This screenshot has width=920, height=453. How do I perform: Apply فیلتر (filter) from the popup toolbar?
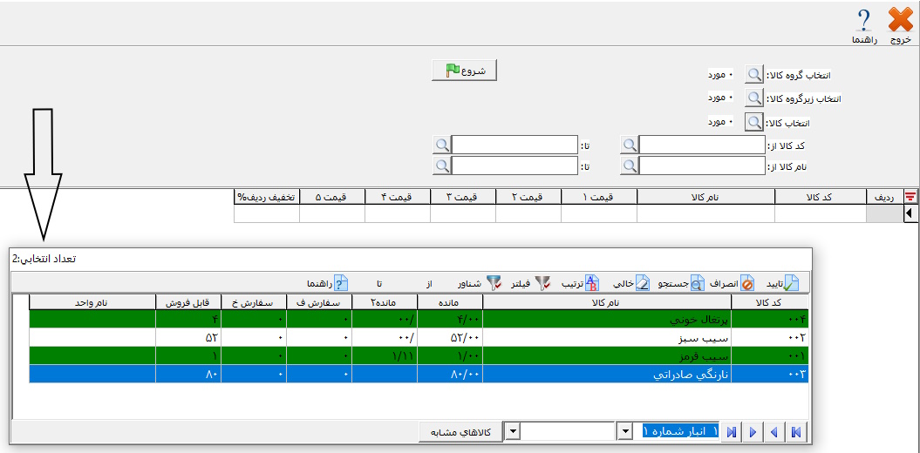coord(542,283)
